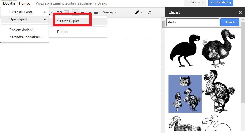Click the Udostępnij share button
This screenshot has width=245, height=133.
click(x=221, y=2)
